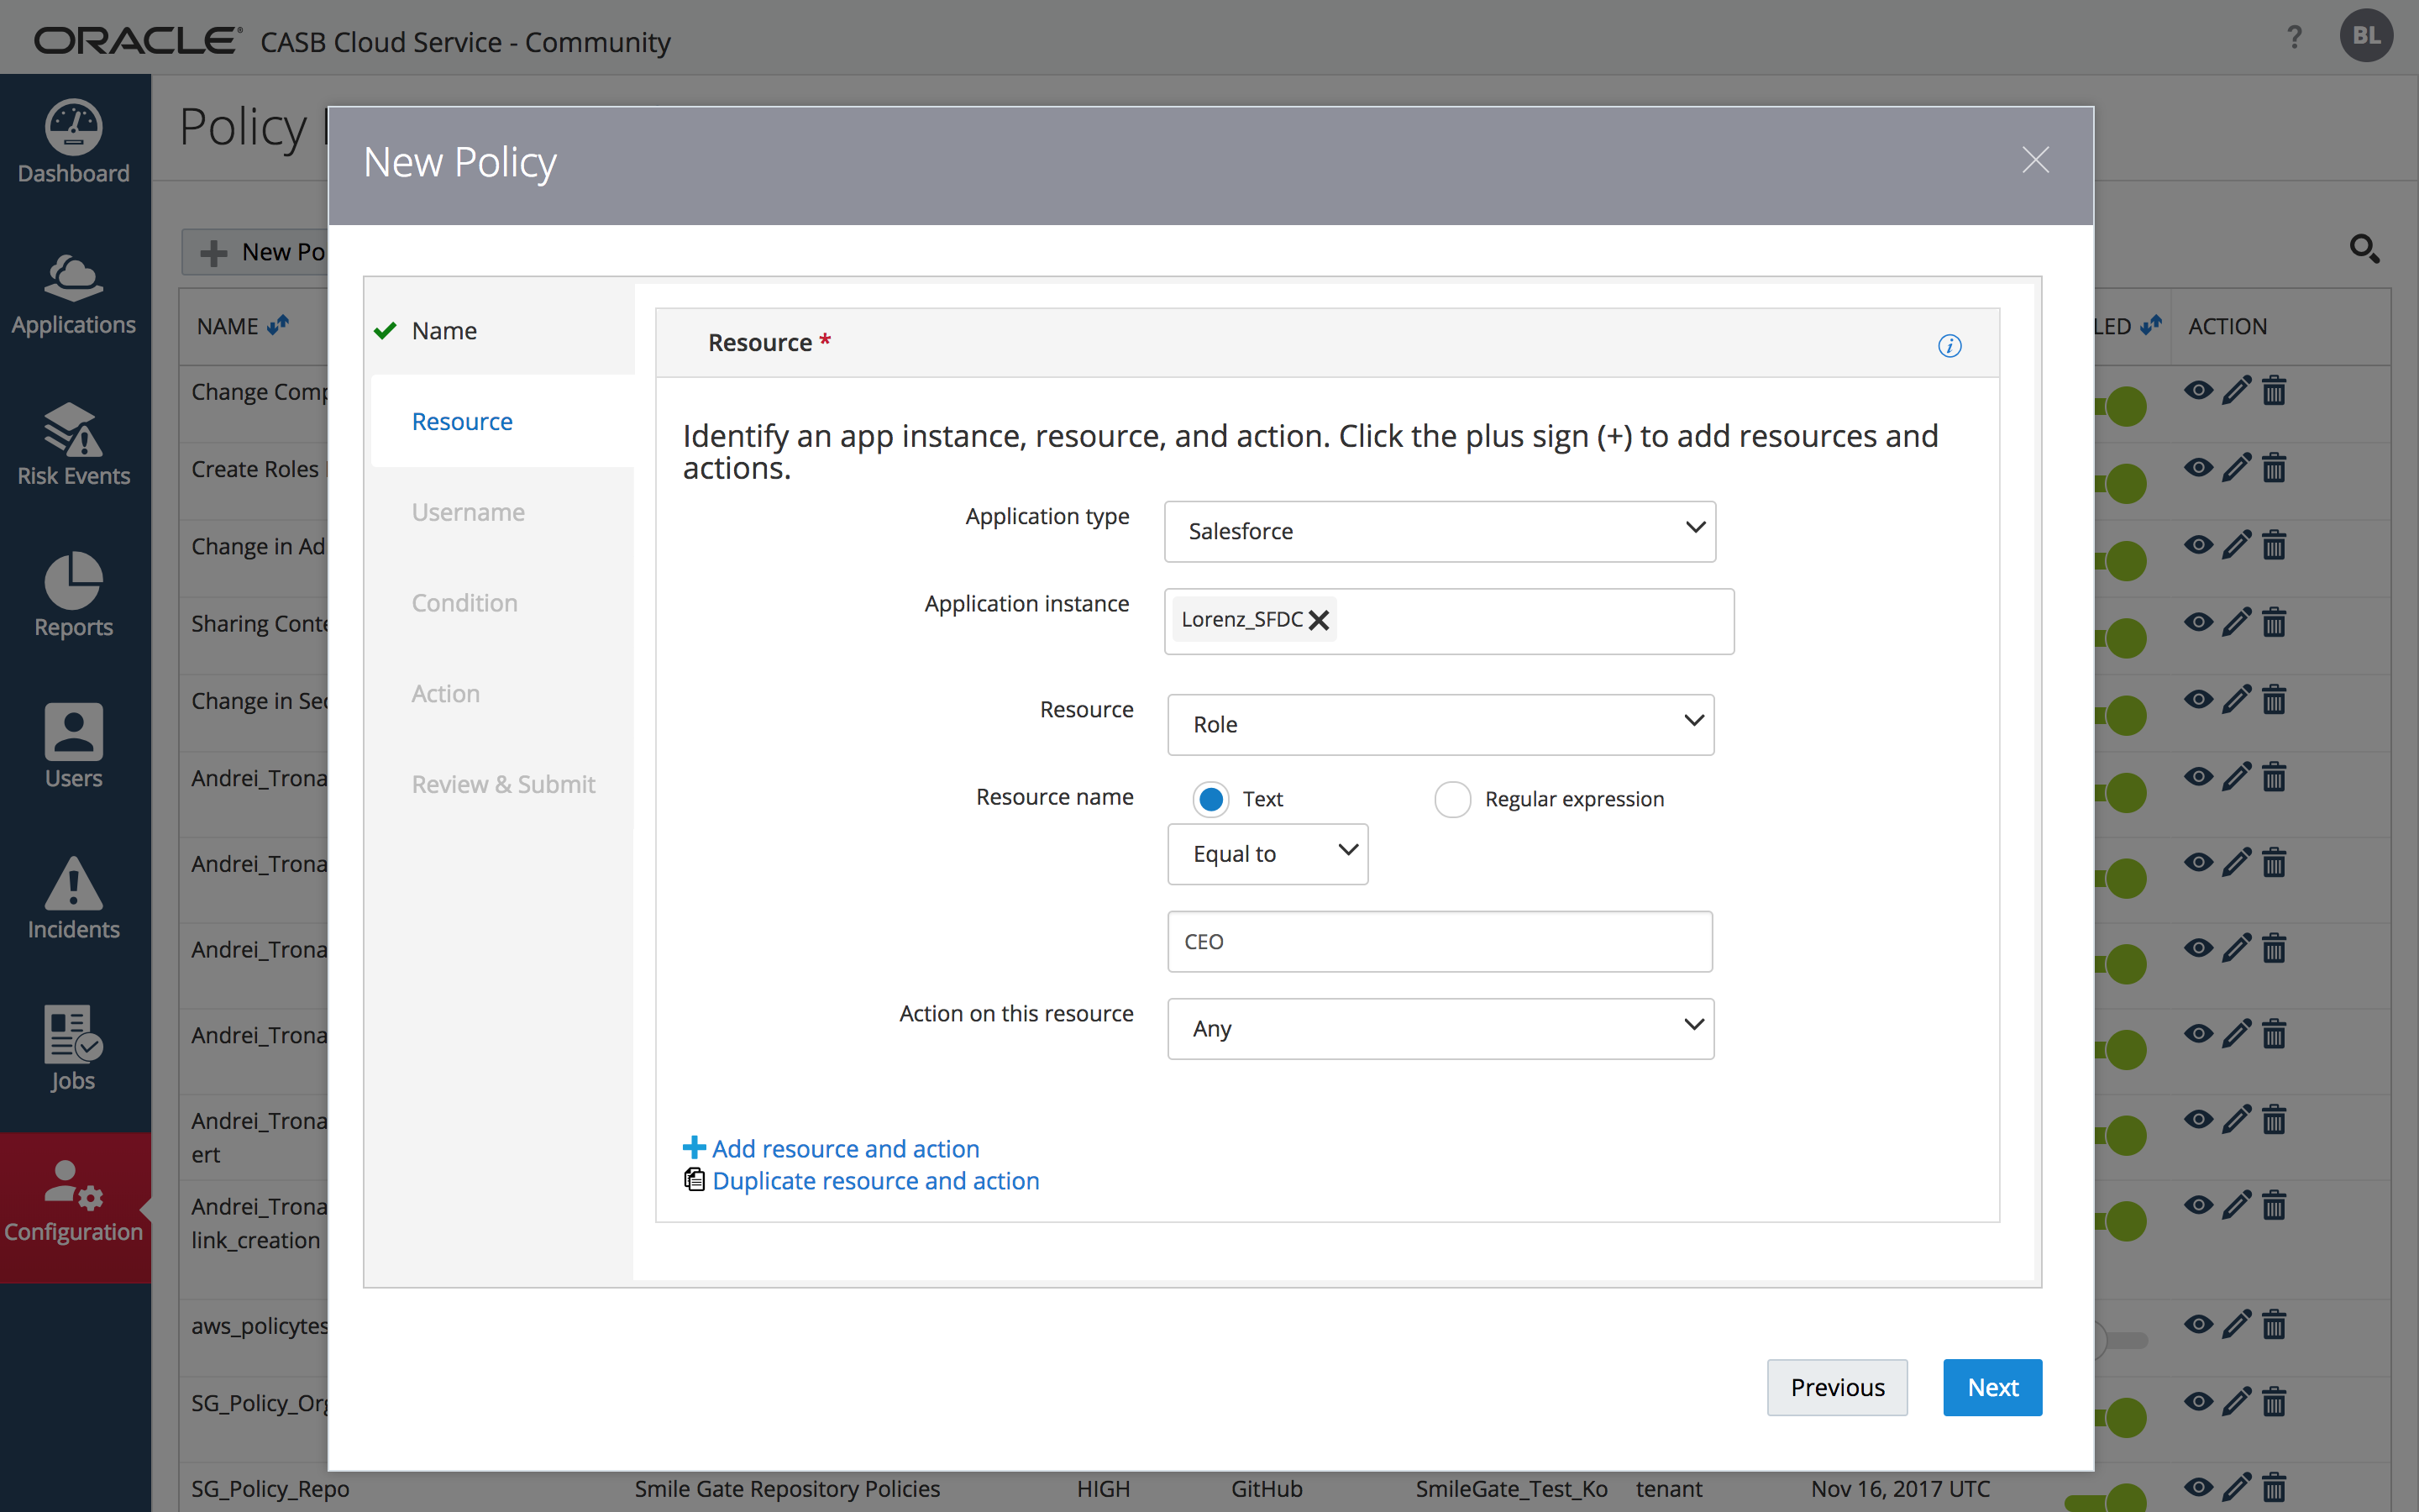2419x1512 pixels.
Task: Click the search magnifier icon in Policy page
Action: pyautogui.click(x=2363, y=248)
